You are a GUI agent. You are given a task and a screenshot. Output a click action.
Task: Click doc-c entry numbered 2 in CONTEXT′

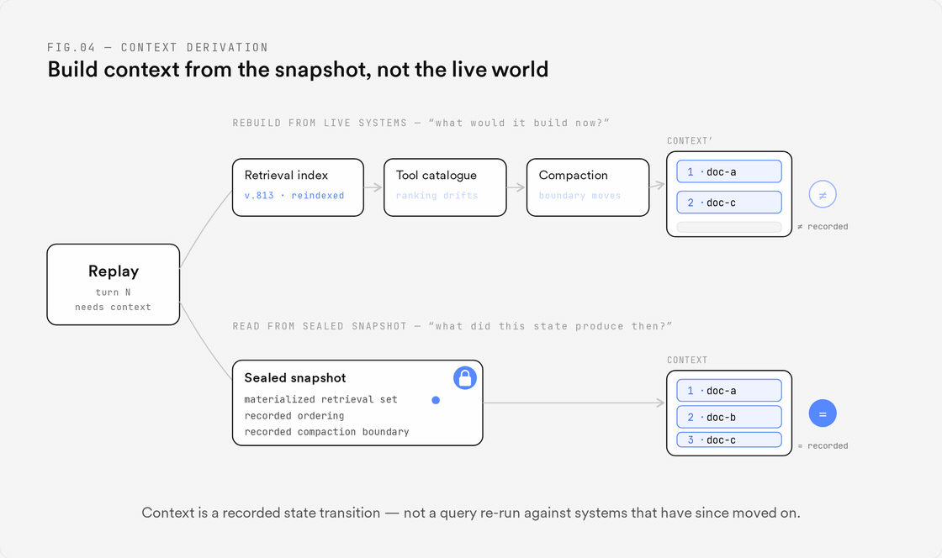click(x=729, y=203)
